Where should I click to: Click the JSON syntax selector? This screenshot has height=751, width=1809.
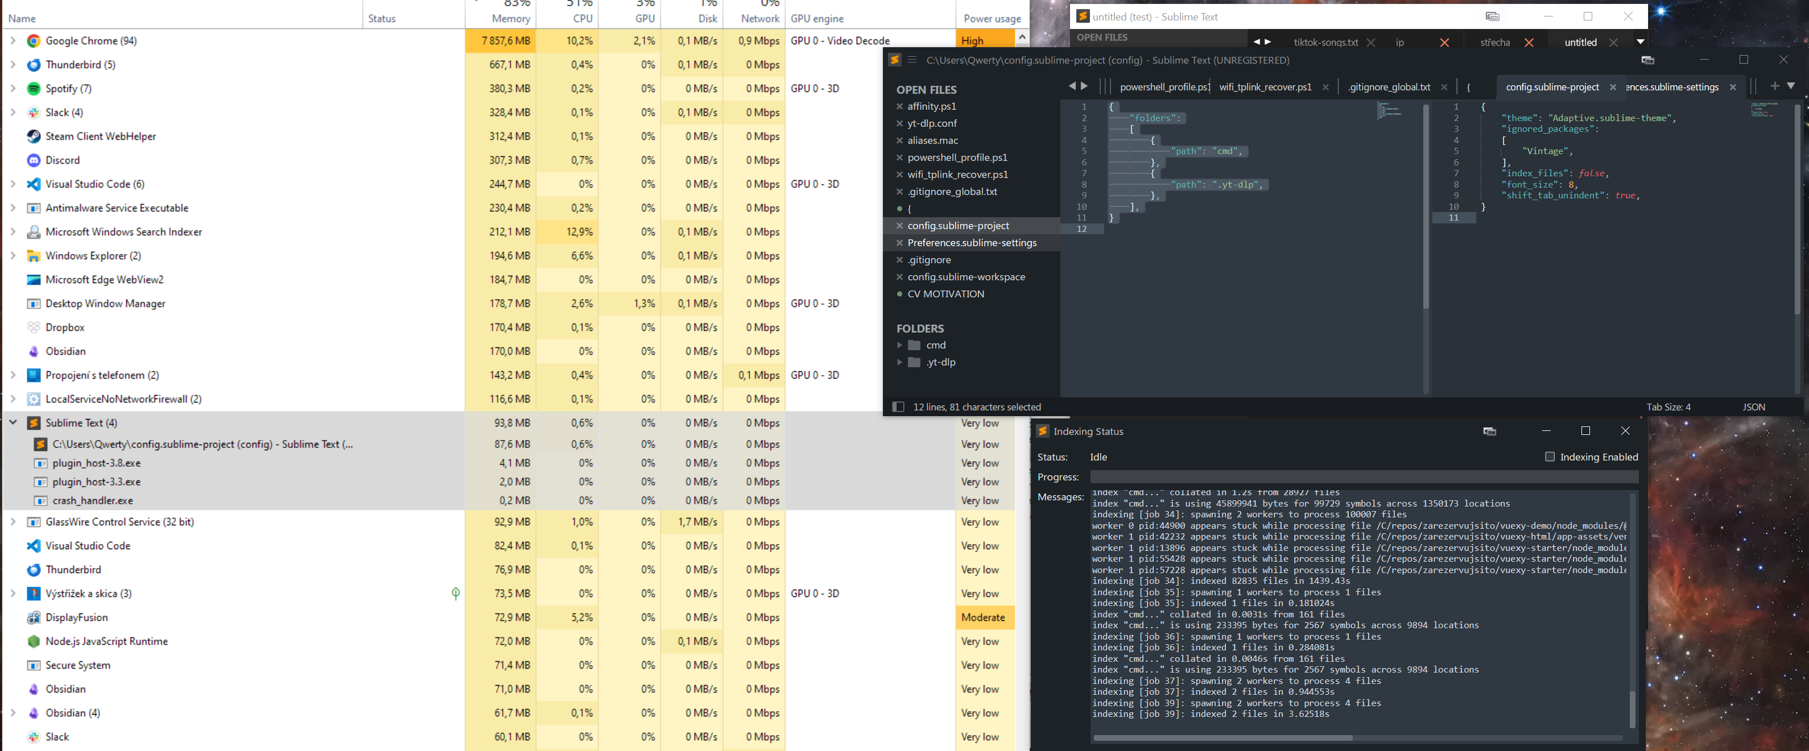pyautogui.click(x=1753, y=407)
